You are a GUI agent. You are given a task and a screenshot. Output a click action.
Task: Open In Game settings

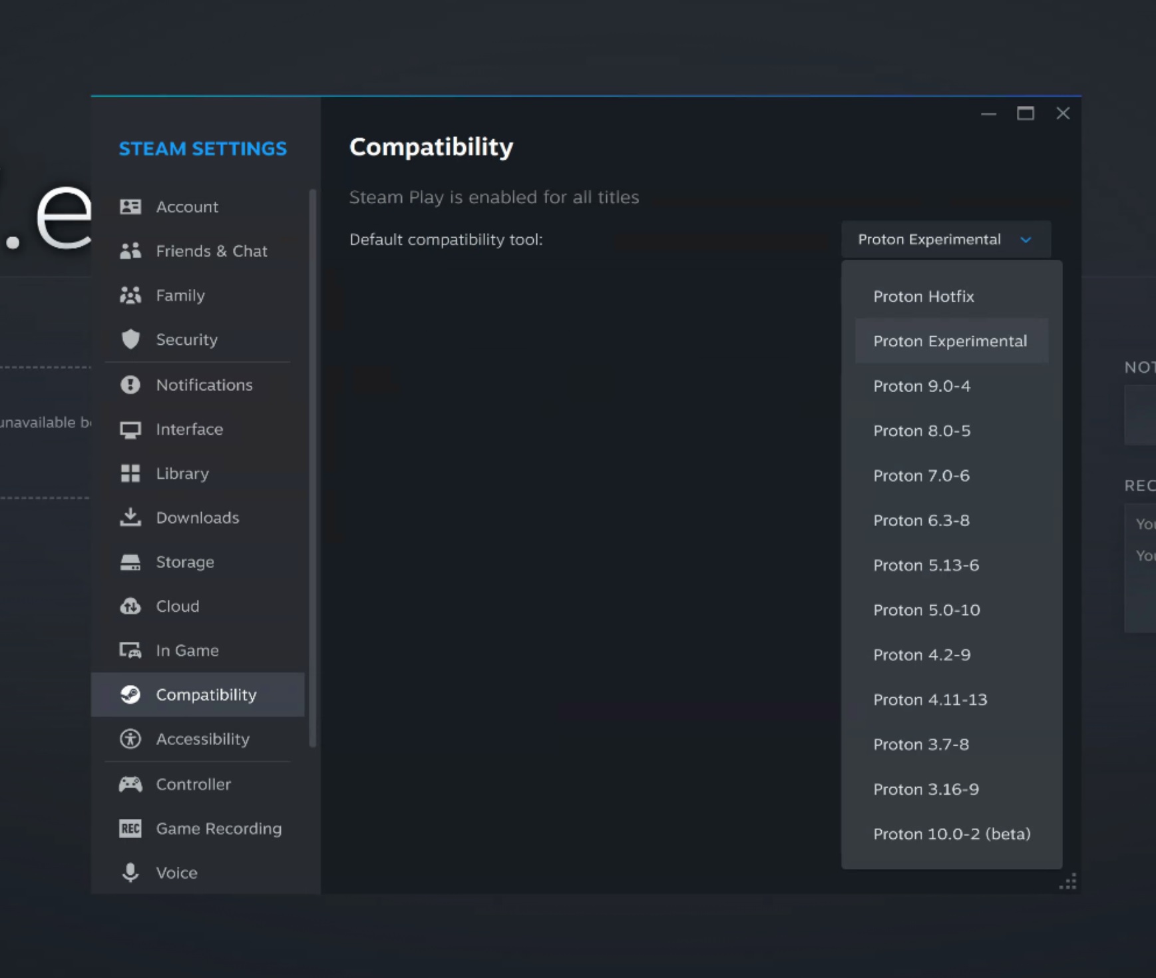click(x=198, y=650)
